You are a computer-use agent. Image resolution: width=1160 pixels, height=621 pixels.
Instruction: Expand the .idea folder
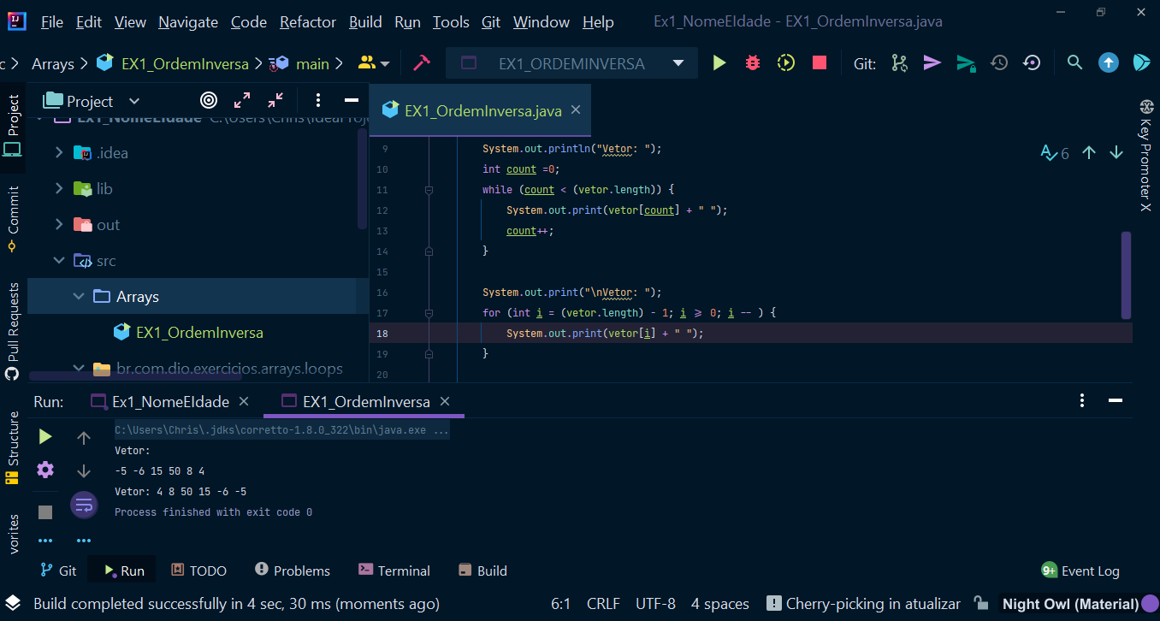click(x=59, y=152)
